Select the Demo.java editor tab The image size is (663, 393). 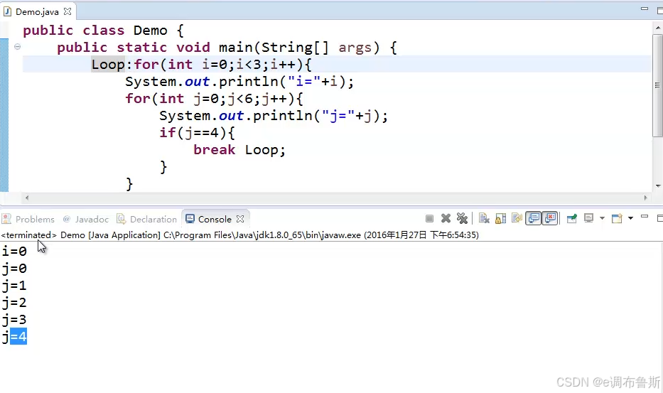(37, 11)
